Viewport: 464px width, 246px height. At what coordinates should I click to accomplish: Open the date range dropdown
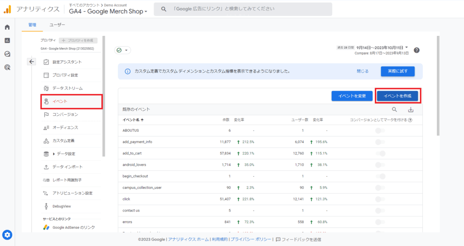point(382,47)
